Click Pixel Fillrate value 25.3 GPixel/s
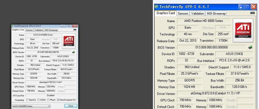The height and width of the screenshot is (109, 259). (x=189, y=74)
